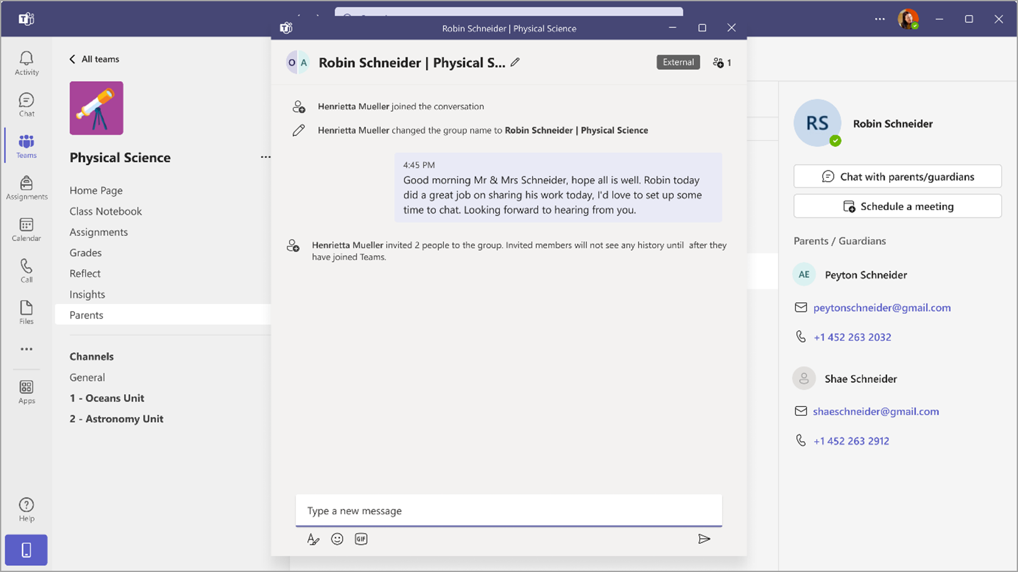This screenshot has width=1018, height=572.
Task: Open the Assignments backpack icon in rail
Action: point(26,187)
